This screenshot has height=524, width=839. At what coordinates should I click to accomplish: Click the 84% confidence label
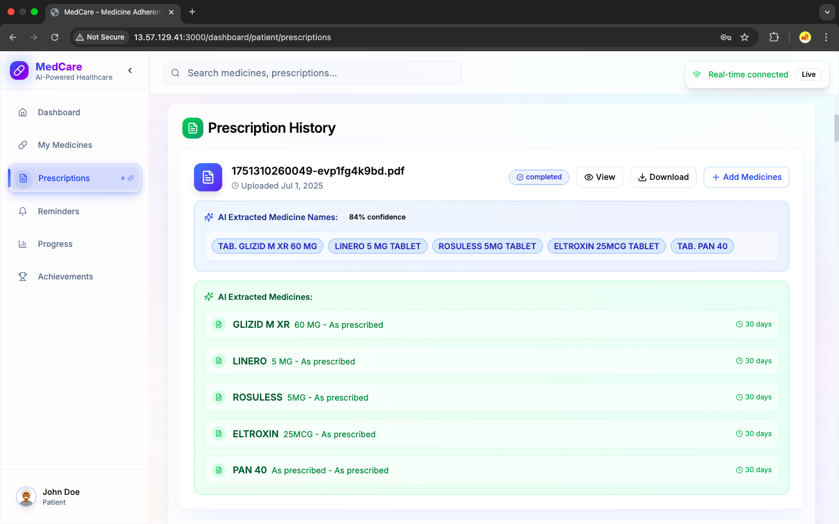click(378, 217)
